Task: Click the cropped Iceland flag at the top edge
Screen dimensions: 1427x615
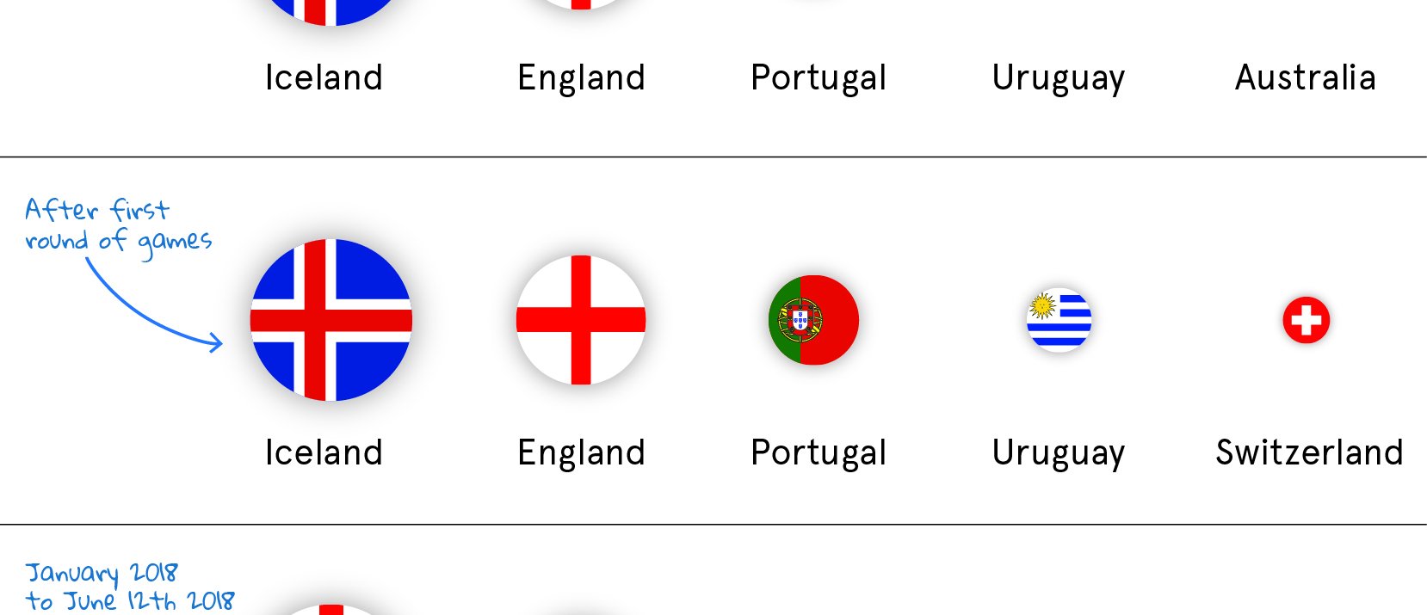Action: pos(330,10)
